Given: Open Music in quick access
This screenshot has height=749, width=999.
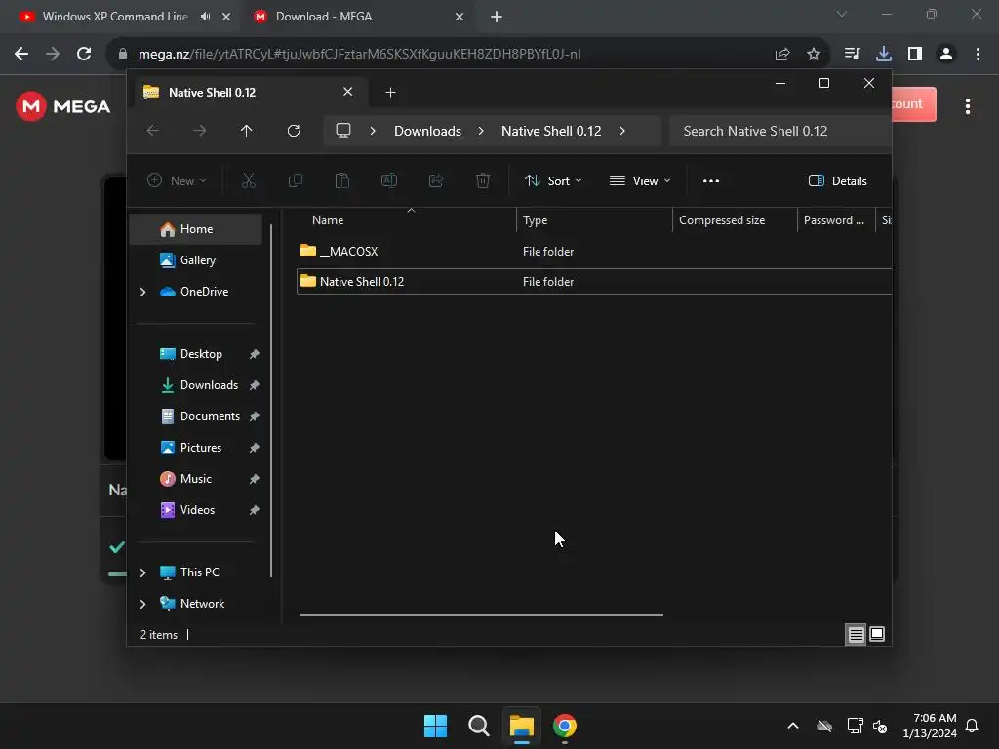Looking at the screenshot, I should [x=195, y=479].
